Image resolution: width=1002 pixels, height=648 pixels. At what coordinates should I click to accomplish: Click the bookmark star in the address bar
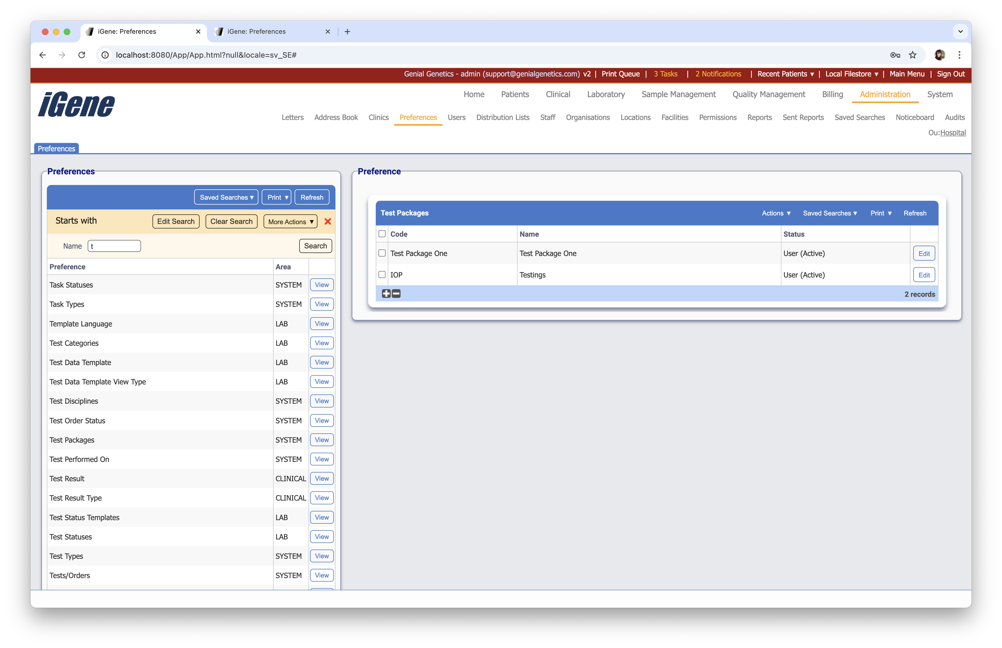coord(913,55)
